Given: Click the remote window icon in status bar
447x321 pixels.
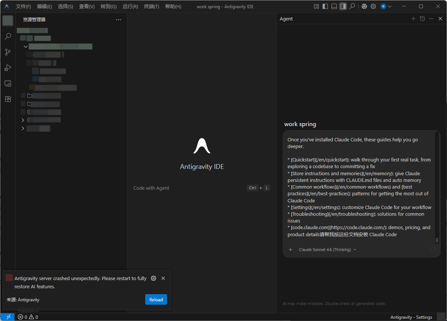Looking at the screenshot, I should click(8, 317).
